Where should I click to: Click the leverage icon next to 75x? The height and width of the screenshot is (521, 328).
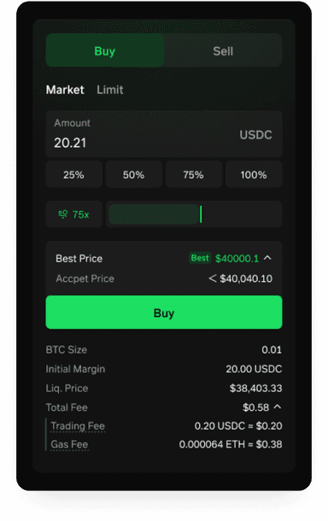pos(63,214)
